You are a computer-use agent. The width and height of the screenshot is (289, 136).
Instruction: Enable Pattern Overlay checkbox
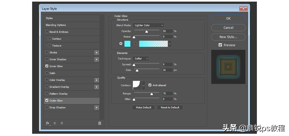[47, 93]
